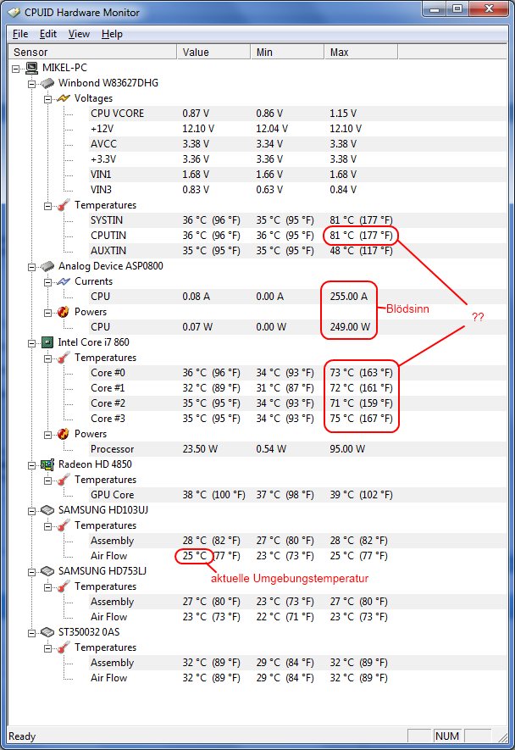Image resolution: width=515 pixels, height=750 pixels.
Task: Click the Powers flame icon under Intel Core
Action: pyautogui.click(x=64, y=434)
